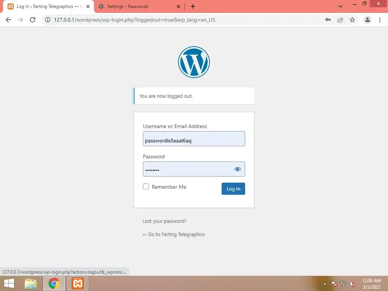Restore down the Chrome window
This screenshot has width=388, height=291.
364,4
